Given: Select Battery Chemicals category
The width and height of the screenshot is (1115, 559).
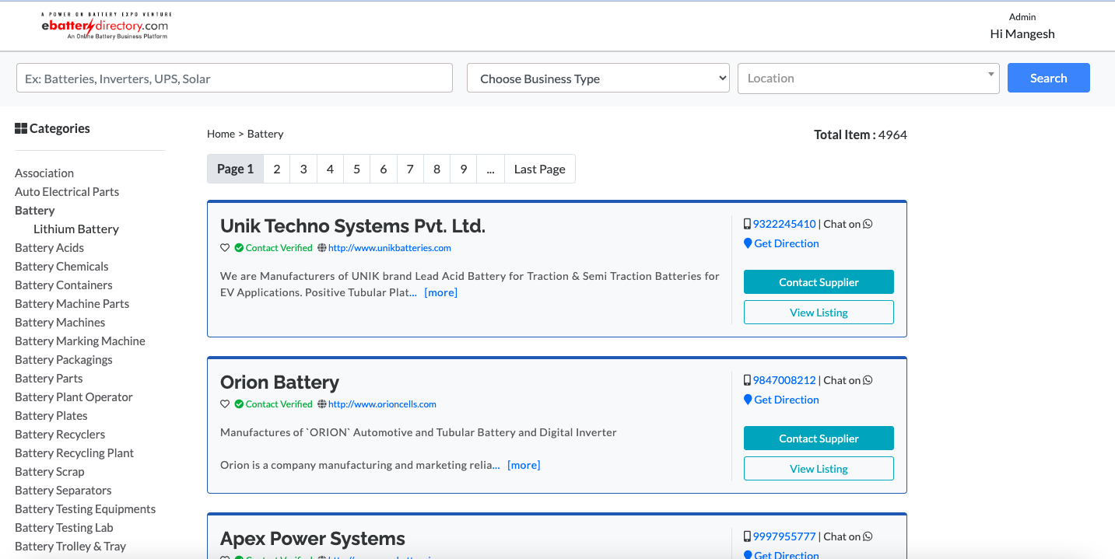Looking at the screenshot, I should pos(61,267).
